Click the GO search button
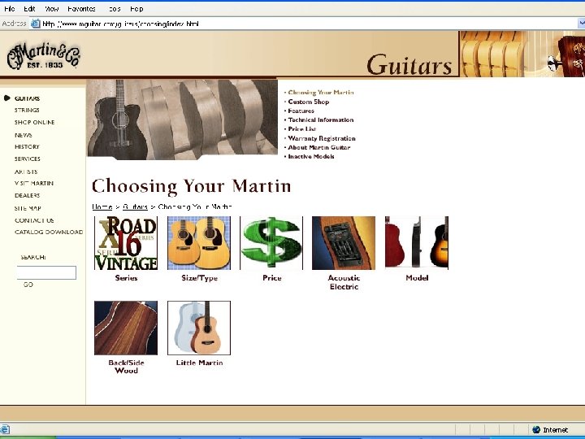This screenshot has width=585, height=439. pyautogui.click(x=28, y=285)
